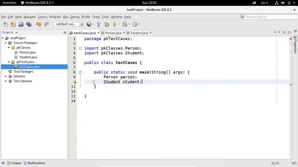Viewport: 298px width, 167px height.
Task: Select Person.java in the project tree
Action: pos(27,52)
